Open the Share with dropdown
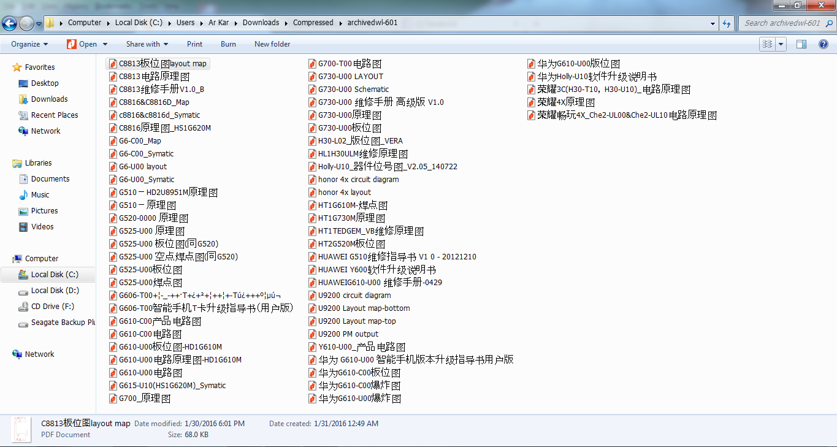 click(x=147, y=44)
